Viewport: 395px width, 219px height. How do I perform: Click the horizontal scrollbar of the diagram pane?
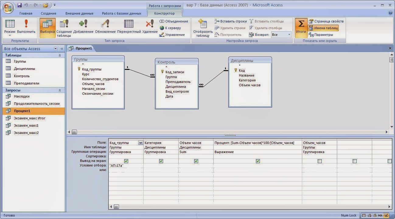[x=228, y=132]
